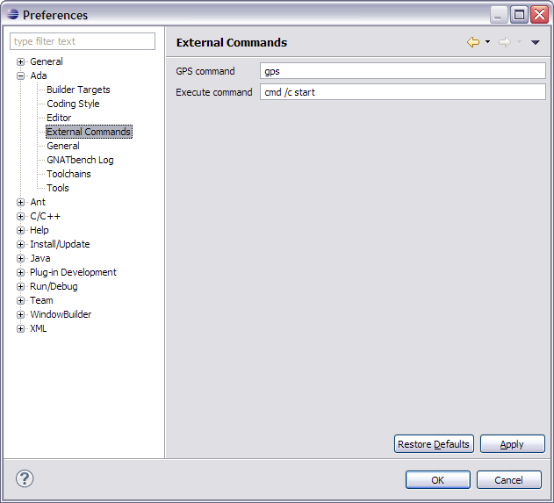Click the Eclipse icon in title bar
Viewport: 554px width, 503px height.
tap(12, 14)
